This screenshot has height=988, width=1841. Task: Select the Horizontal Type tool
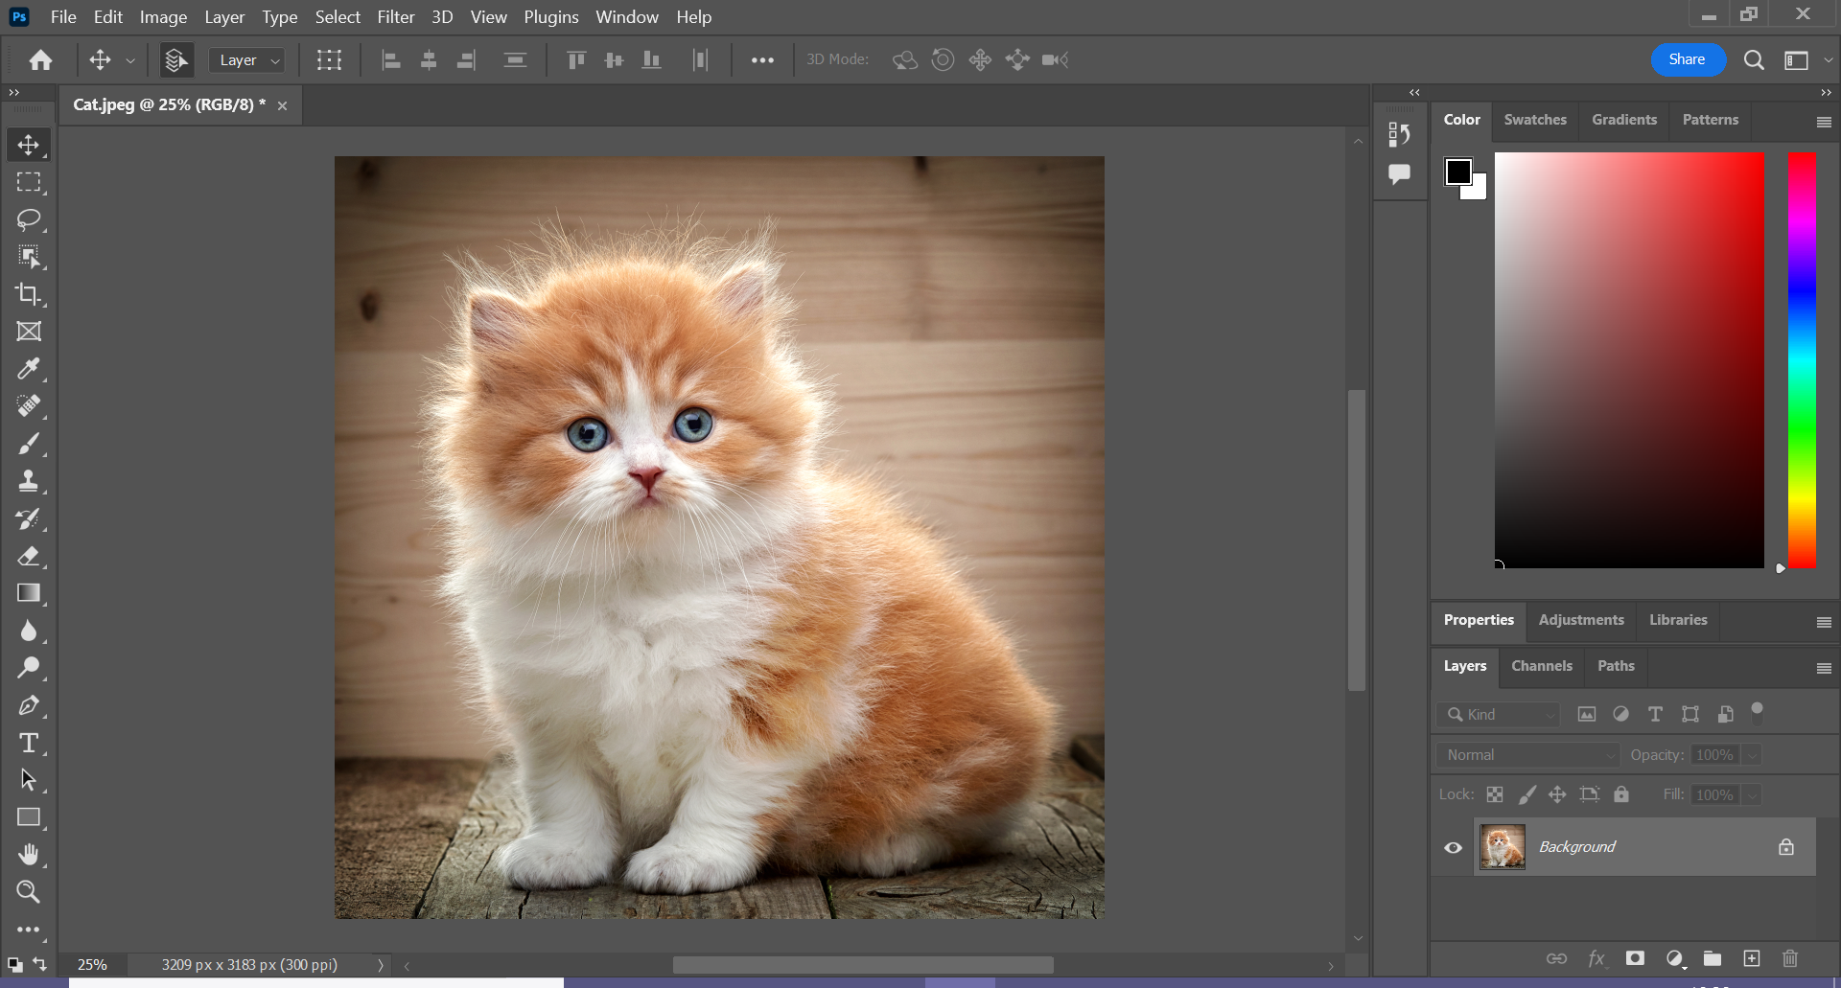[29, 744]
